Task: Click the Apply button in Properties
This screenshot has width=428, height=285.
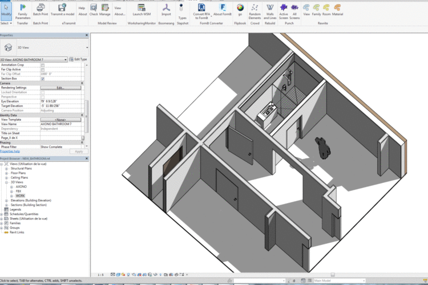Action: pos(79,152)
